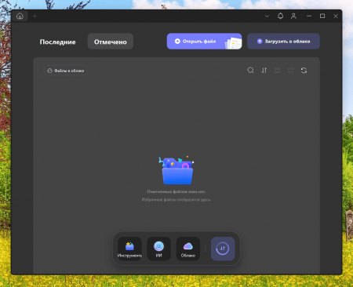Open notifications bell icon
Screen dimensions: 353x287
[280, 16]
